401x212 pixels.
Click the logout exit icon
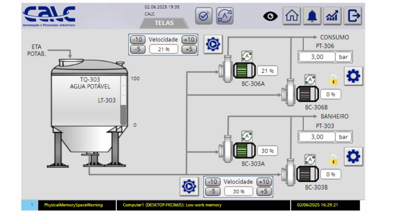[353, 16]
